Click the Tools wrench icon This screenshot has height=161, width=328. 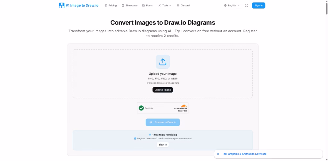pos(160,5)
